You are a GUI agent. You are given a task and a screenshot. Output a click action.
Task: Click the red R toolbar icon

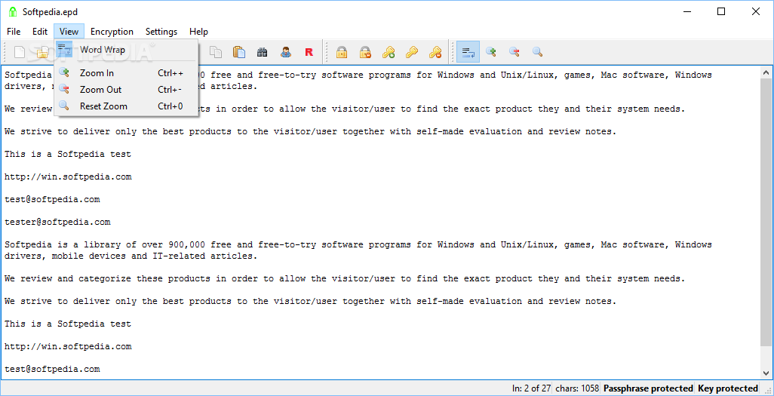click(309, 52)
